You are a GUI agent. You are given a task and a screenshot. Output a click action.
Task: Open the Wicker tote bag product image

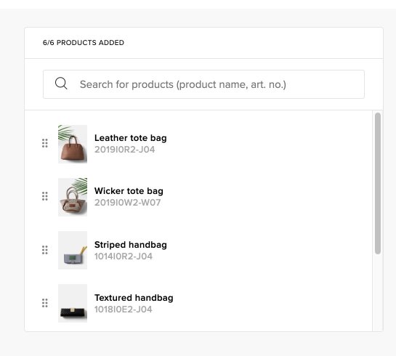pyautogui.click(x=73, y=197)
